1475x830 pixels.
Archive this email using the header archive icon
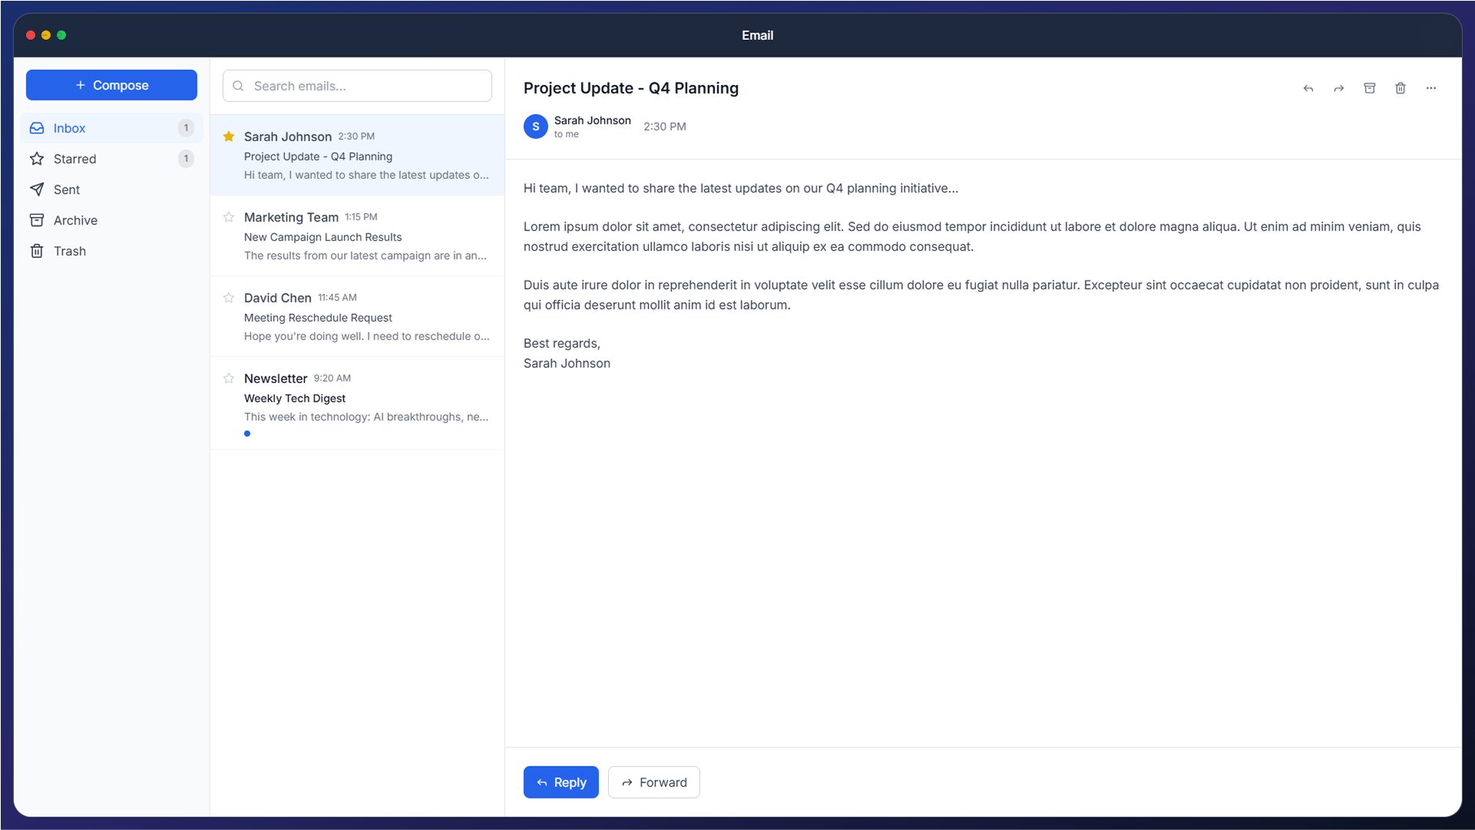click(x=1369, y=88)
